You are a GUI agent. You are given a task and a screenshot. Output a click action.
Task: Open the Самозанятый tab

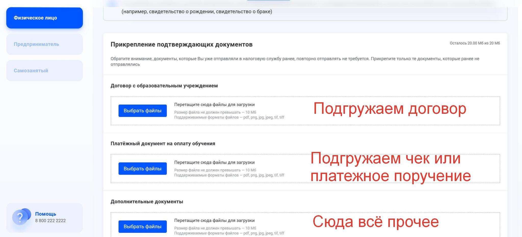[x=45, y=71]
